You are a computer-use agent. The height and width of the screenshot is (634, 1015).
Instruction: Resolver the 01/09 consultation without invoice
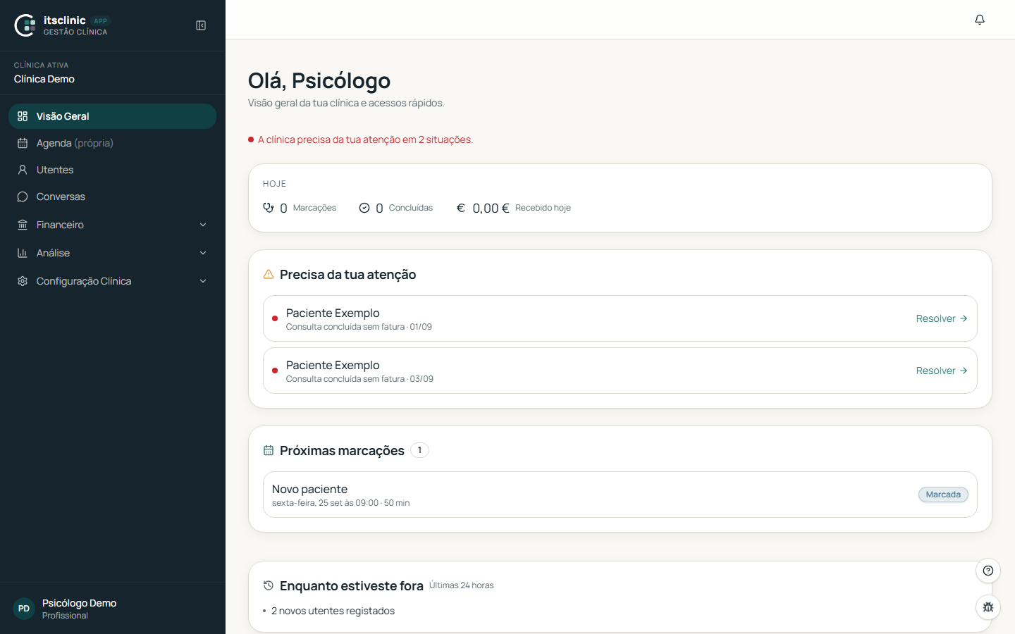coord(942,318)
